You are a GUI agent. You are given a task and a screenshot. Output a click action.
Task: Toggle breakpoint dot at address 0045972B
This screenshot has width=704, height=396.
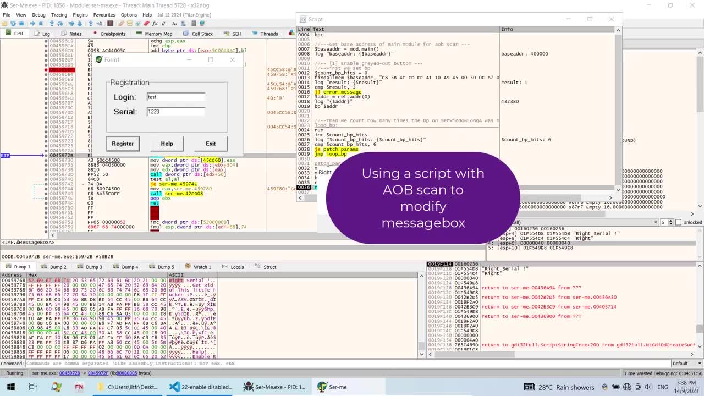[46, 156]
